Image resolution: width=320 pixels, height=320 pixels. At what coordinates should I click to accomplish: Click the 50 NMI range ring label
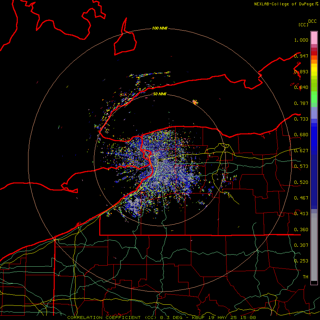pyautogui.click(x=160, y=94)
